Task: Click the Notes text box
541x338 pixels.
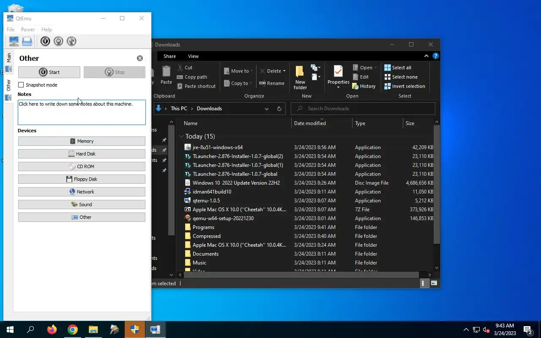Action: click(x=82, y=112)
